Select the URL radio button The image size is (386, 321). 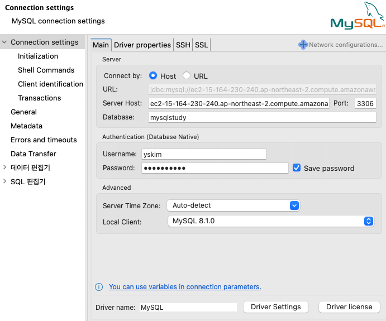coord(187,76)
